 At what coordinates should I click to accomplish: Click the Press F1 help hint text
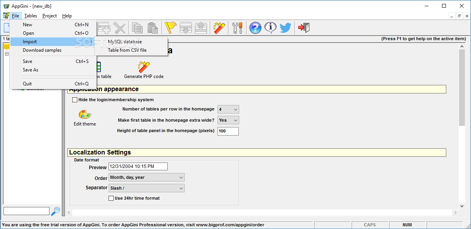point(423,39)
